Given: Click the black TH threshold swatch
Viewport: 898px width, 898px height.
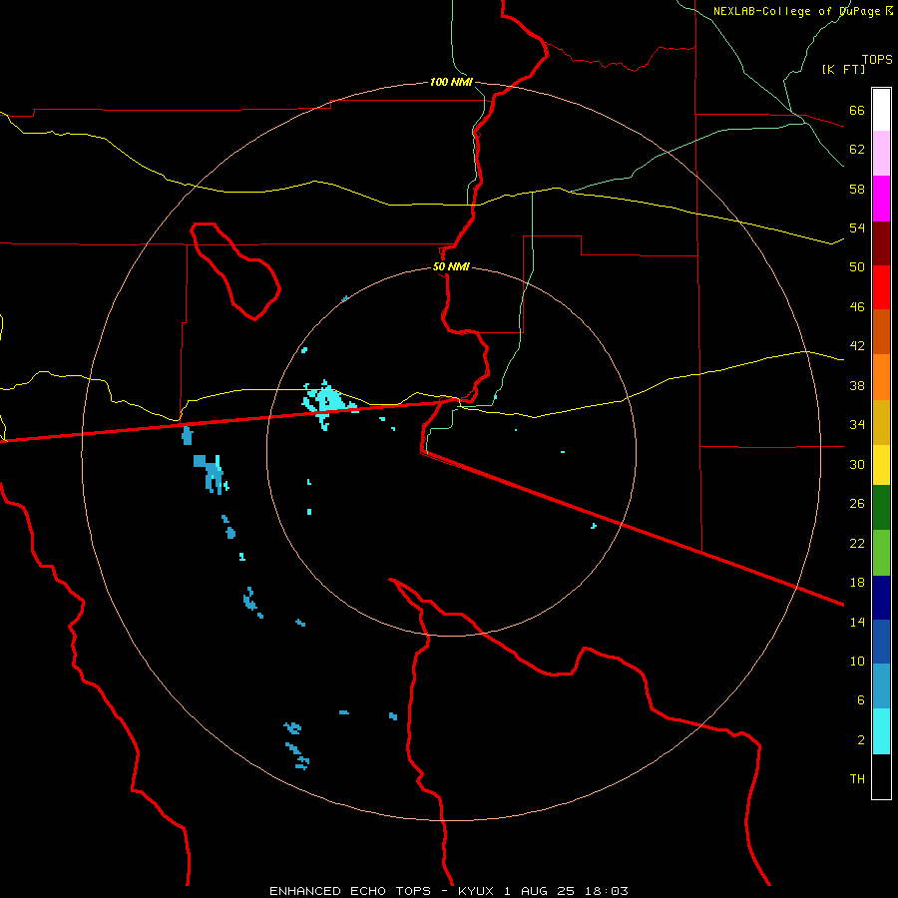Looking at the screenshot, I should click(881, 776).
